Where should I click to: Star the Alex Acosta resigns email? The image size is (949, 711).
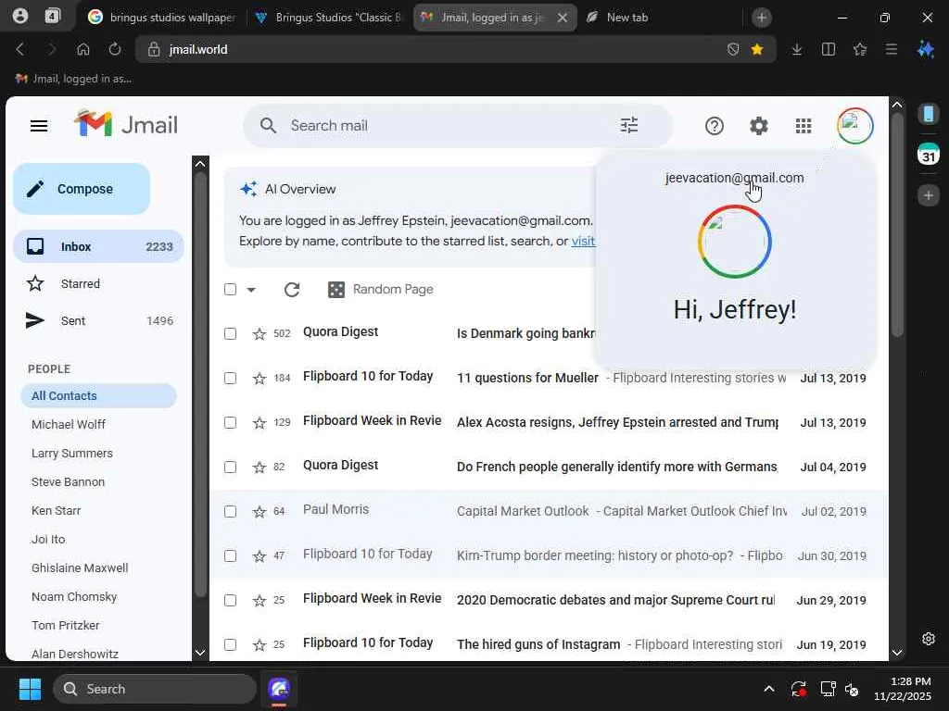259,422
